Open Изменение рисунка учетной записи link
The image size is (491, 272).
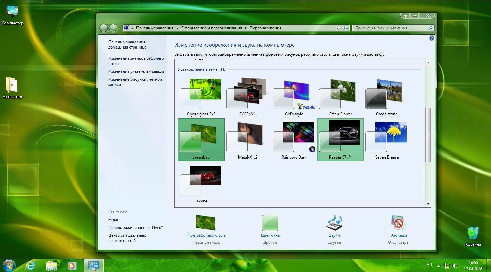coord(135,82)
